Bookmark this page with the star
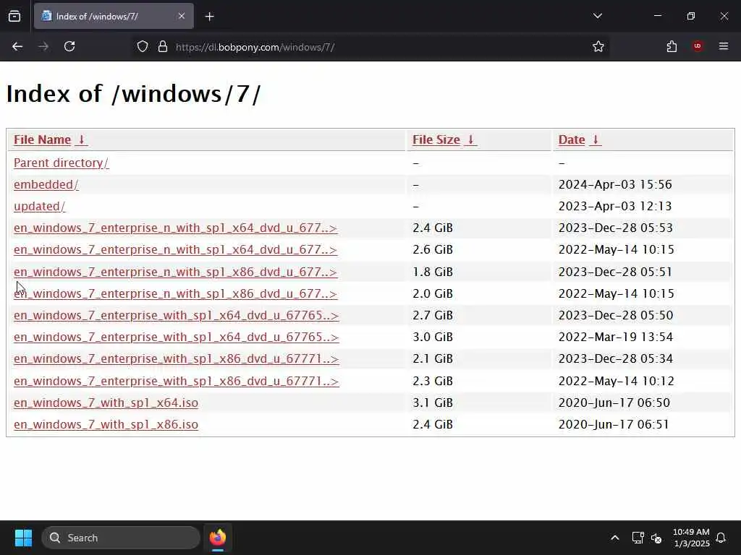741x555 pixels. [598, 46]
